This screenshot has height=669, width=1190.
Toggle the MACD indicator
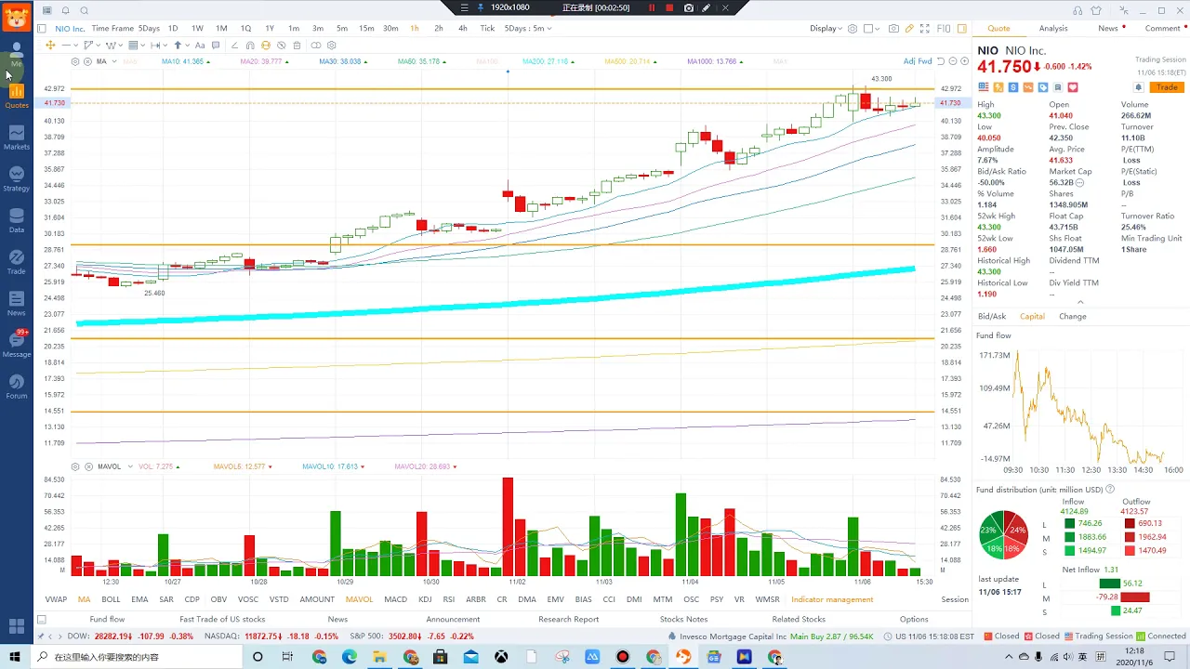(x=395, y=599)
